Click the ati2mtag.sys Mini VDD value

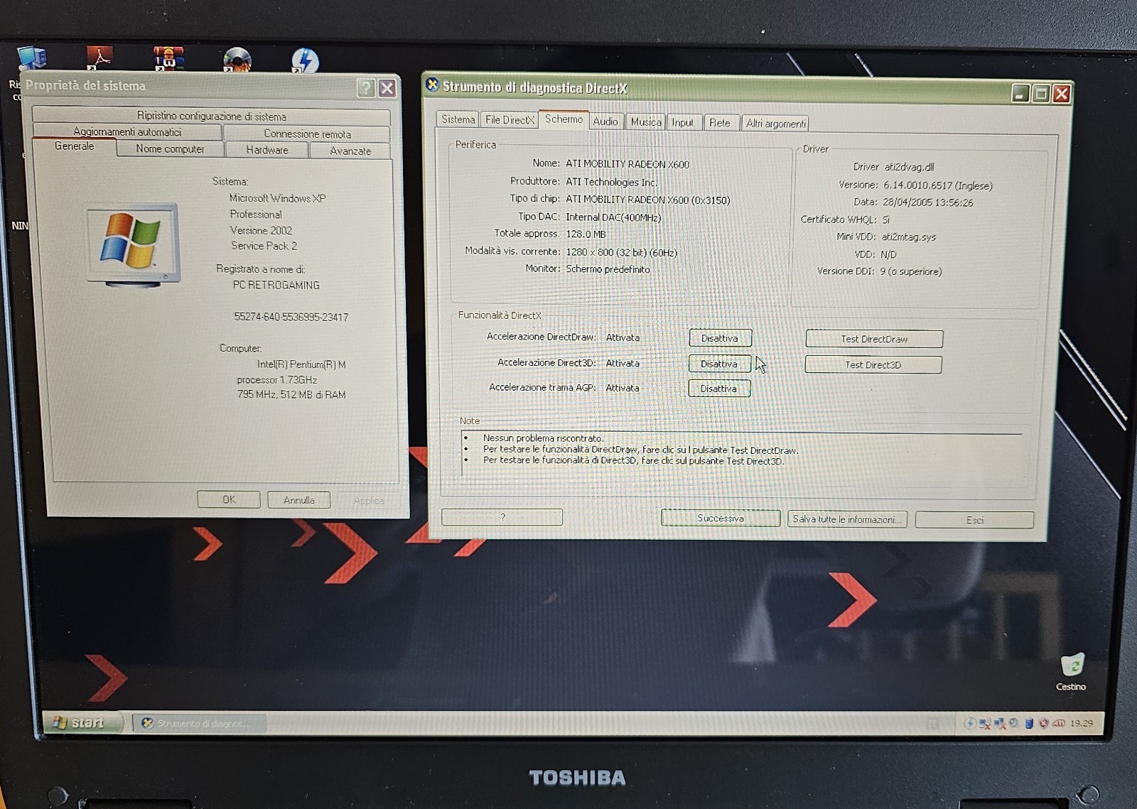pos(909,237)
